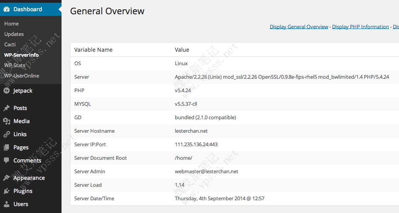The width and height of the screenshot is (399, 213).
Task: Open the Jetpack menu label
Action: 23,91
